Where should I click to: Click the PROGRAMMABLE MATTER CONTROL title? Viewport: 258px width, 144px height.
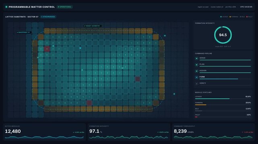31,7
